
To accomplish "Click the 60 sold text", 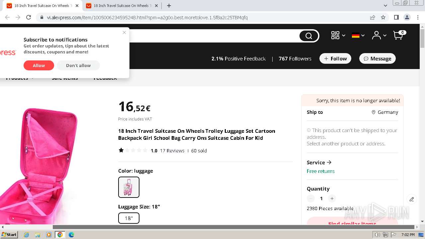I will (x=199, y=151).
